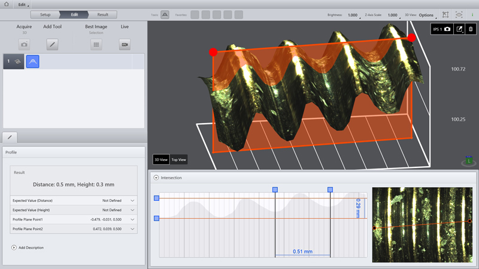Image resolution: width=479 pixels, height=269 pixels.
Task: Start the Live camera view
Action: [x=125, y=45]
